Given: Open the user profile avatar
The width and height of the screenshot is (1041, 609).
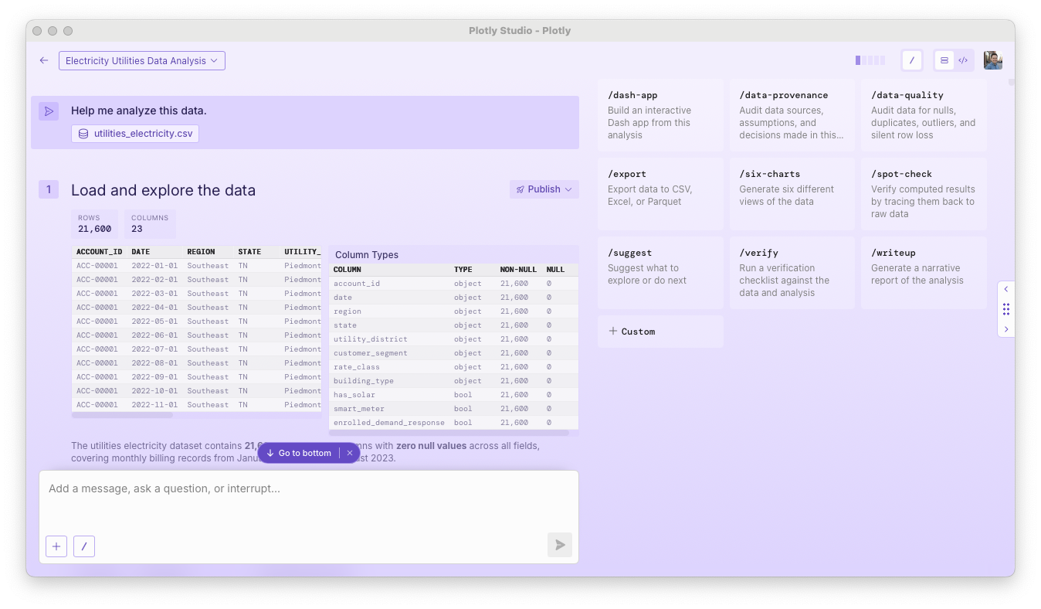Looking at the screenshot, I should pos(993,60).
